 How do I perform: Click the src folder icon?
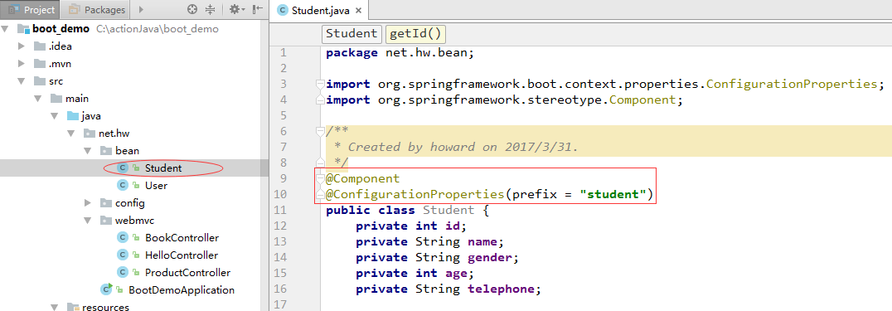(39, 81)
